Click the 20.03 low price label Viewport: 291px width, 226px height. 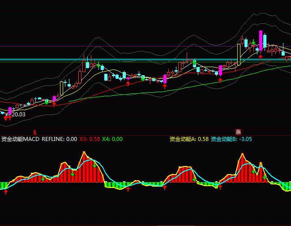[x=18, y=115]
